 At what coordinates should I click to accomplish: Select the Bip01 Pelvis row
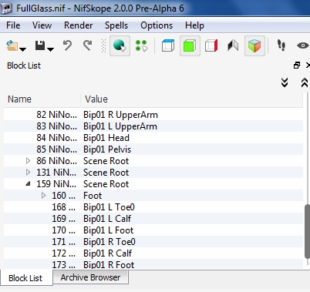coord(153,149)
